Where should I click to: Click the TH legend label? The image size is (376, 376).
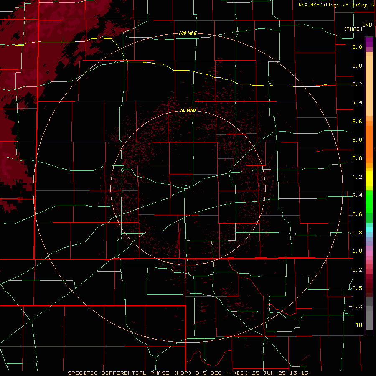pyautogui.click(x=359, y=325)
